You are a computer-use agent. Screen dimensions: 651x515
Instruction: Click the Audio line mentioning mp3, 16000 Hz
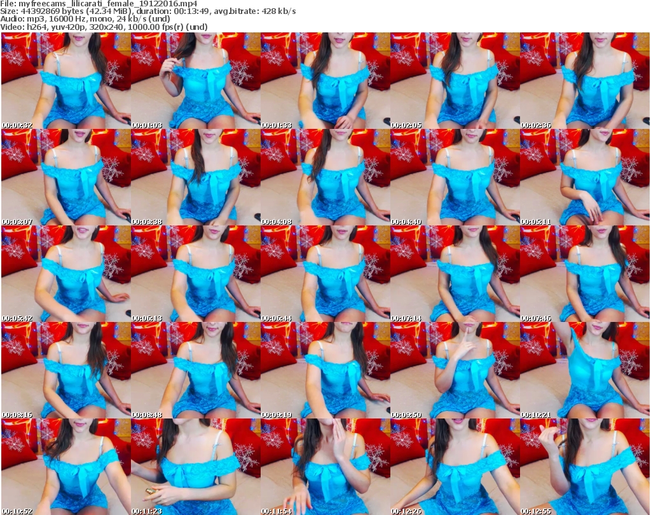(85, 19)
